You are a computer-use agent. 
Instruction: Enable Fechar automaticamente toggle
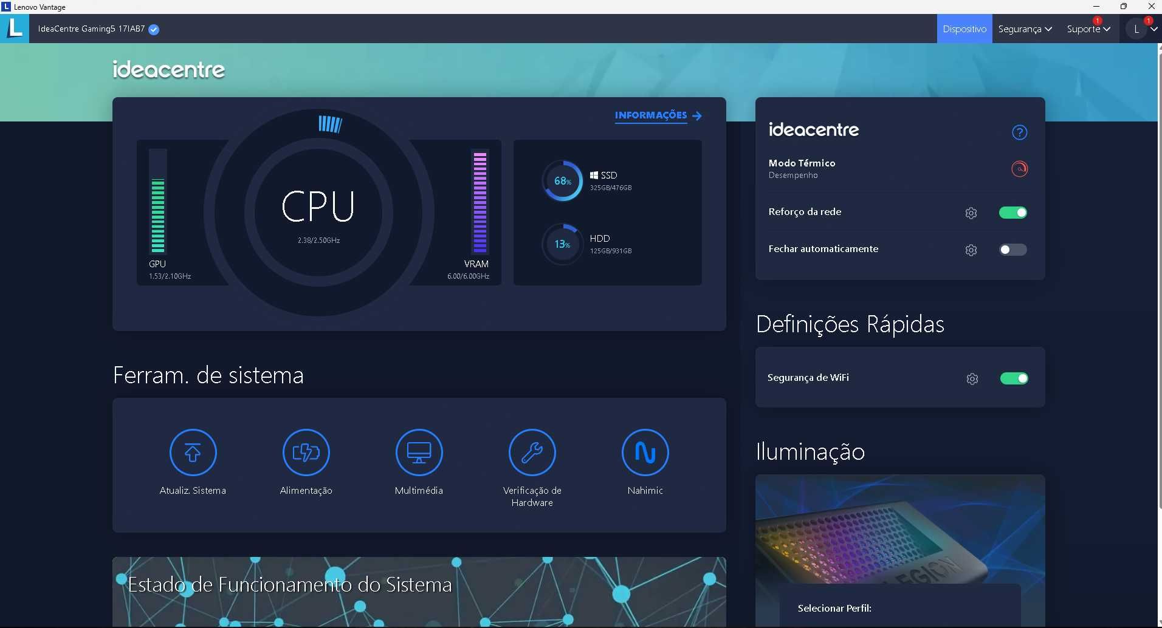(x=1013, y=250)
